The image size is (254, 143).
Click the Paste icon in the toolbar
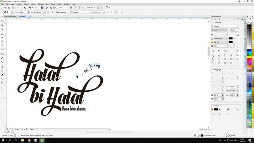25,8
